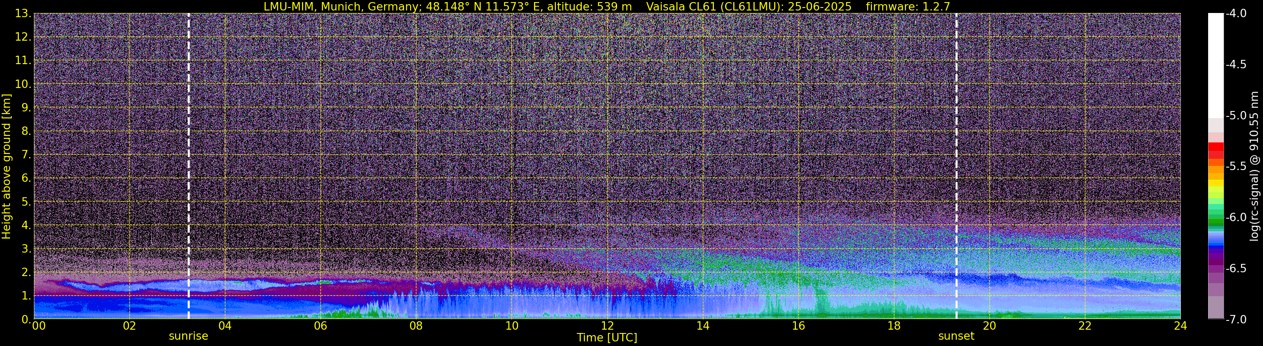Click the '3.' height axis tick label
The width and height of the screenshot is (1263, 346).
26,249
